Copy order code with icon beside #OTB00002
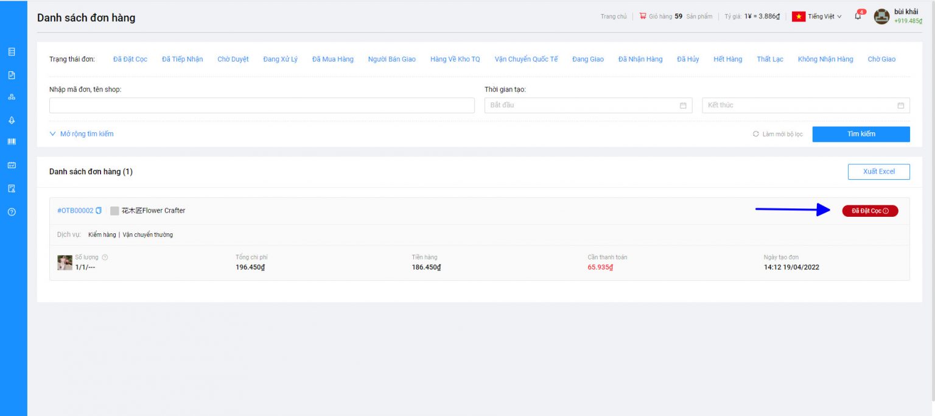The image size is (935, 416). (x=99, y=211)
